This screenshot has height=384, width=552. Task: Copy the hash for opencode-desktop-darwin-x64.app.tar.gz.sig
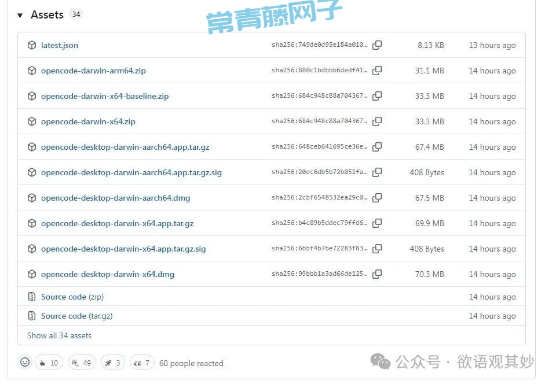click(377, 249)
